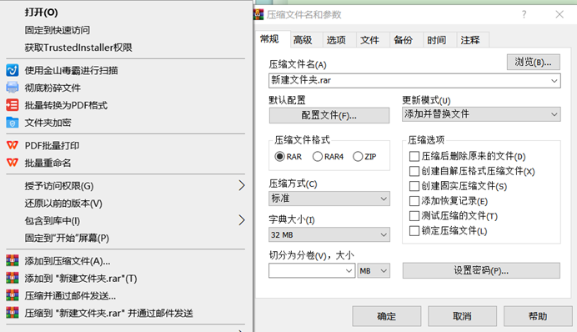Click WinRAR icon beside 压缩并通过邮件发送
Viewport: 577px width, 332px height.
point(13,295)
